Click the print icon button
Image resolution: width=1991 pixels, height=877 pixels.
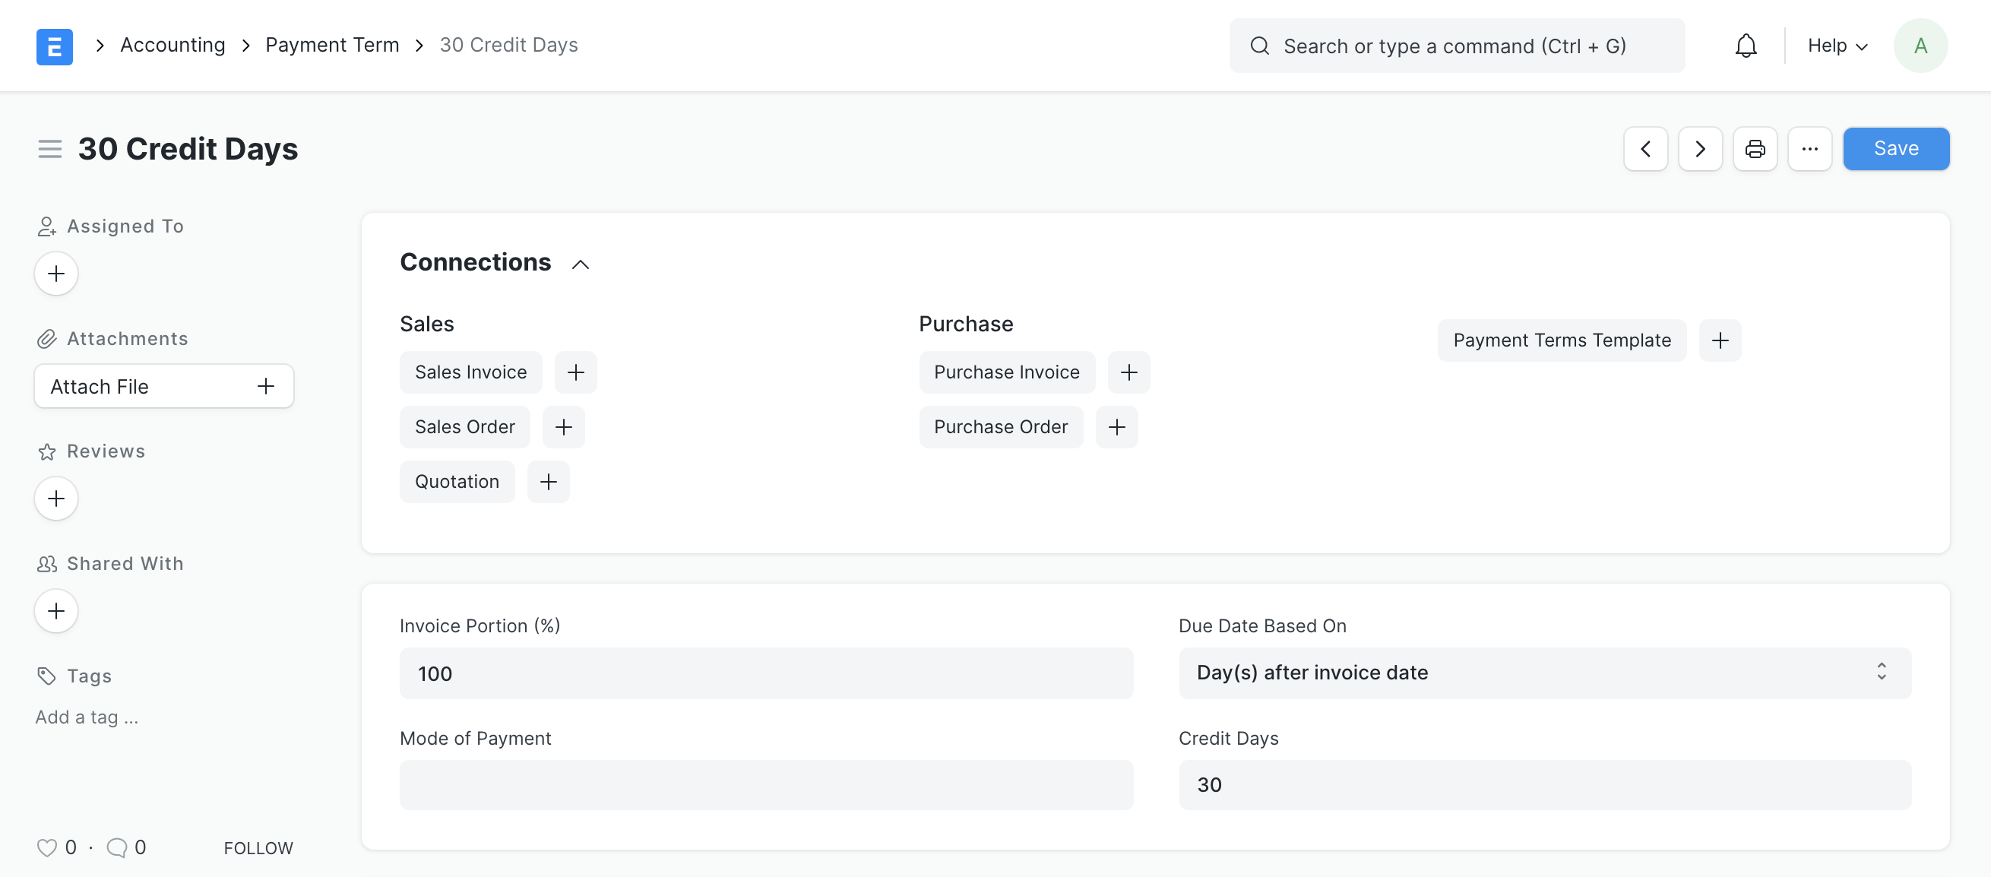pyautogui.click(x=1755, y=148)
